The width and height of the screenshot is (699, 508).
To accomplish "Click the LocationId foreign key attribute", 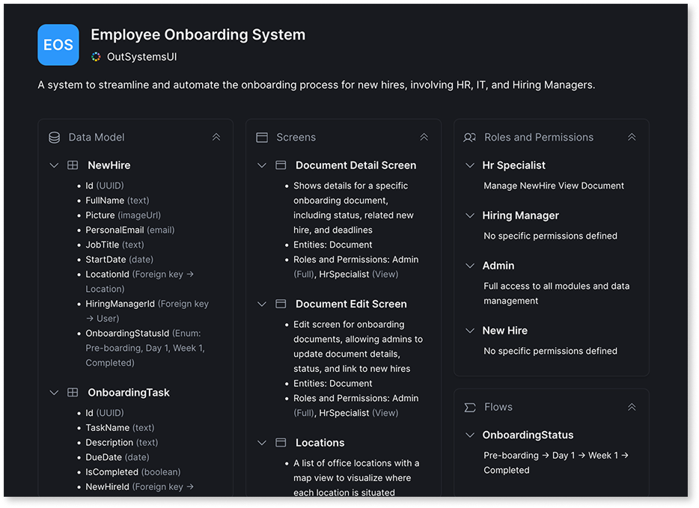I will [140, 281].
